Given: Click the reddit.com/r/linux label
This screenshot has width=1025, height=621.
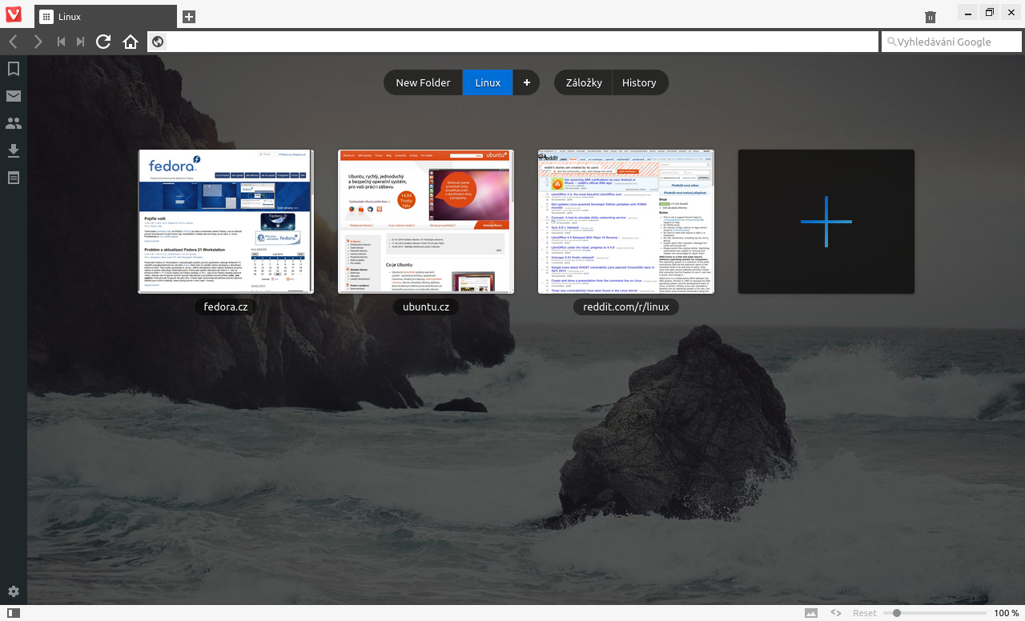Looking at the screenshot, I should pyautogui.click(x=626, y=306).
